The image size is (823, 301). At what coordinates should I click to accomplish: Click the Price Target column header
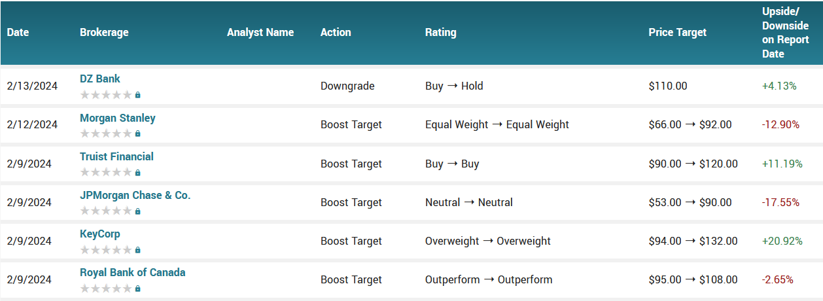click(x=677, y=32)
